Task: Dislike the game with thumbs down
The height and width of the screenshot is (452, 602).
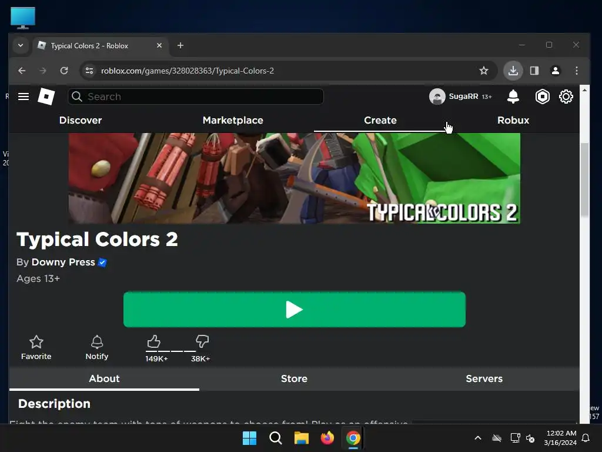Action: click(202, 341)
